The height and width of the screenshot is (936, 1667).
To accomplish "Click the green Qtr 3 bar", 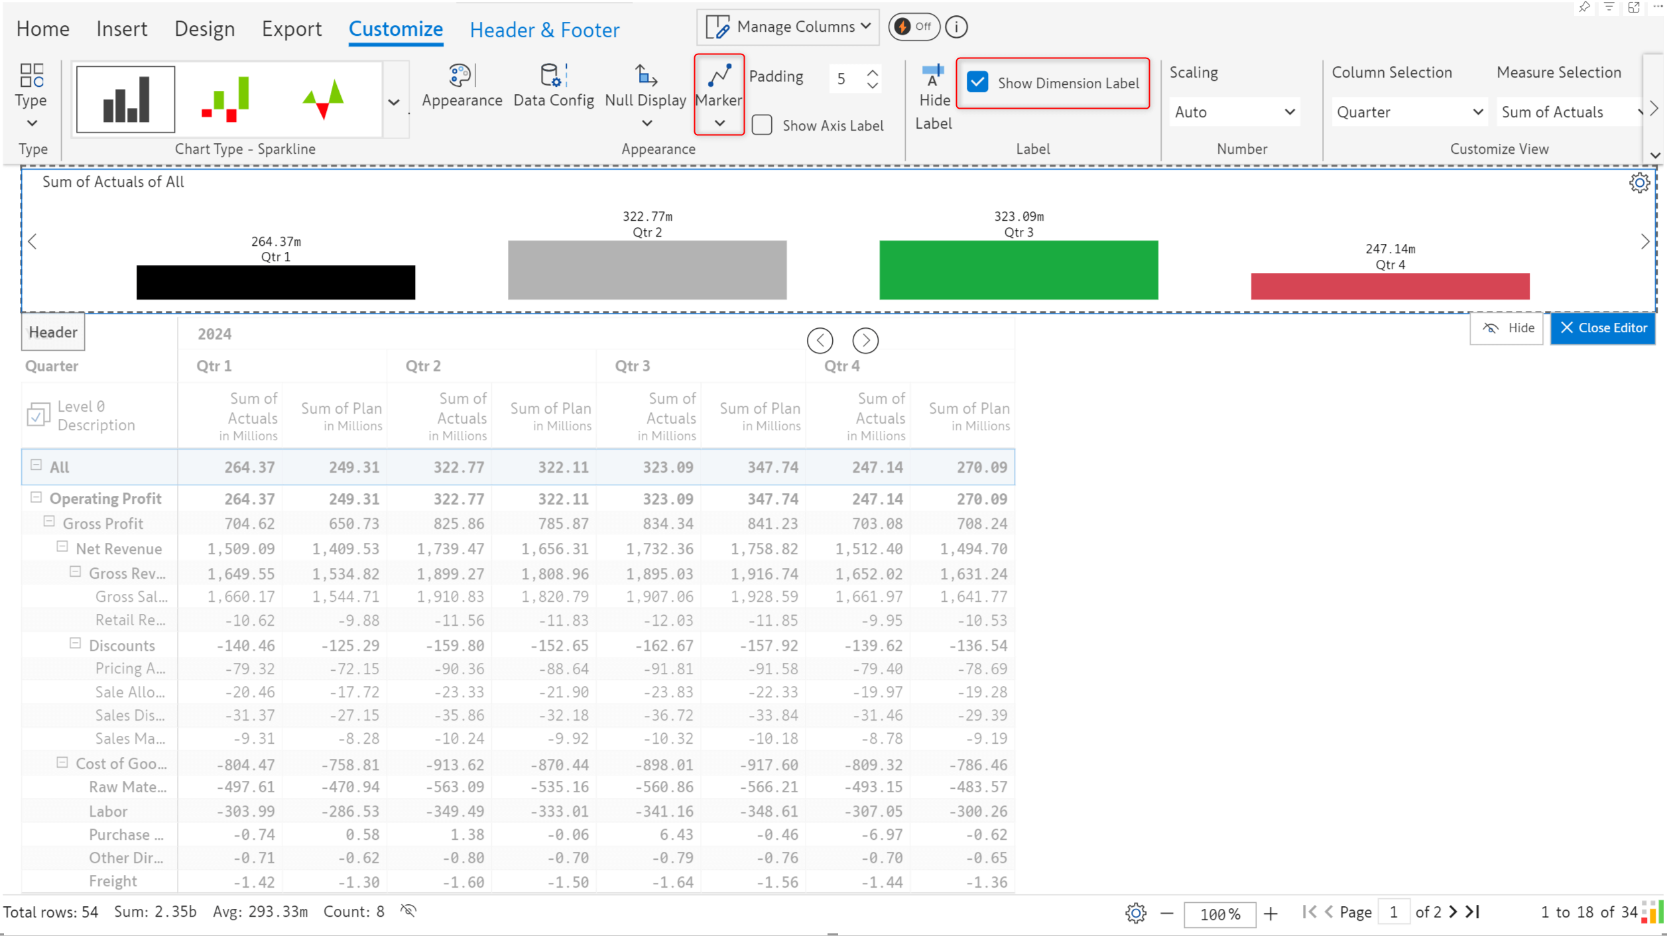I will [1019, 270].
